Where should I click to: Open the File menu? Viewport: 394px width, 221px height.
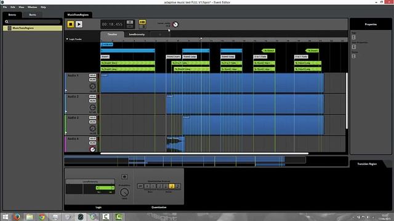[x=5, y=7]
